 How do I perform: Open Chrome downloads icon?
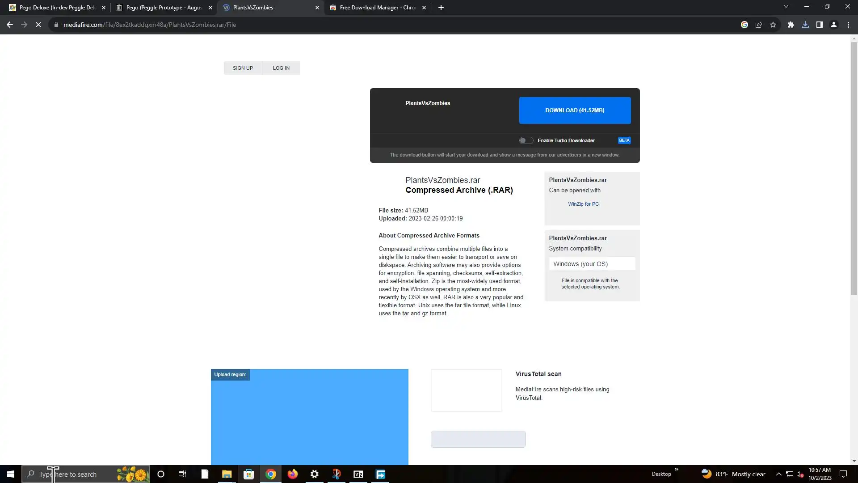pos(805,25)
